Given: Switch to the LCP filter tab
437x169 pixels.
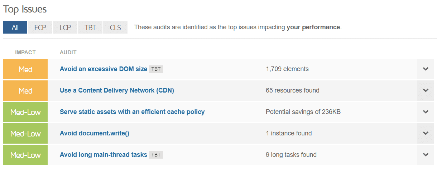Looking at the screenshot, I should click(x=65, y=28).
